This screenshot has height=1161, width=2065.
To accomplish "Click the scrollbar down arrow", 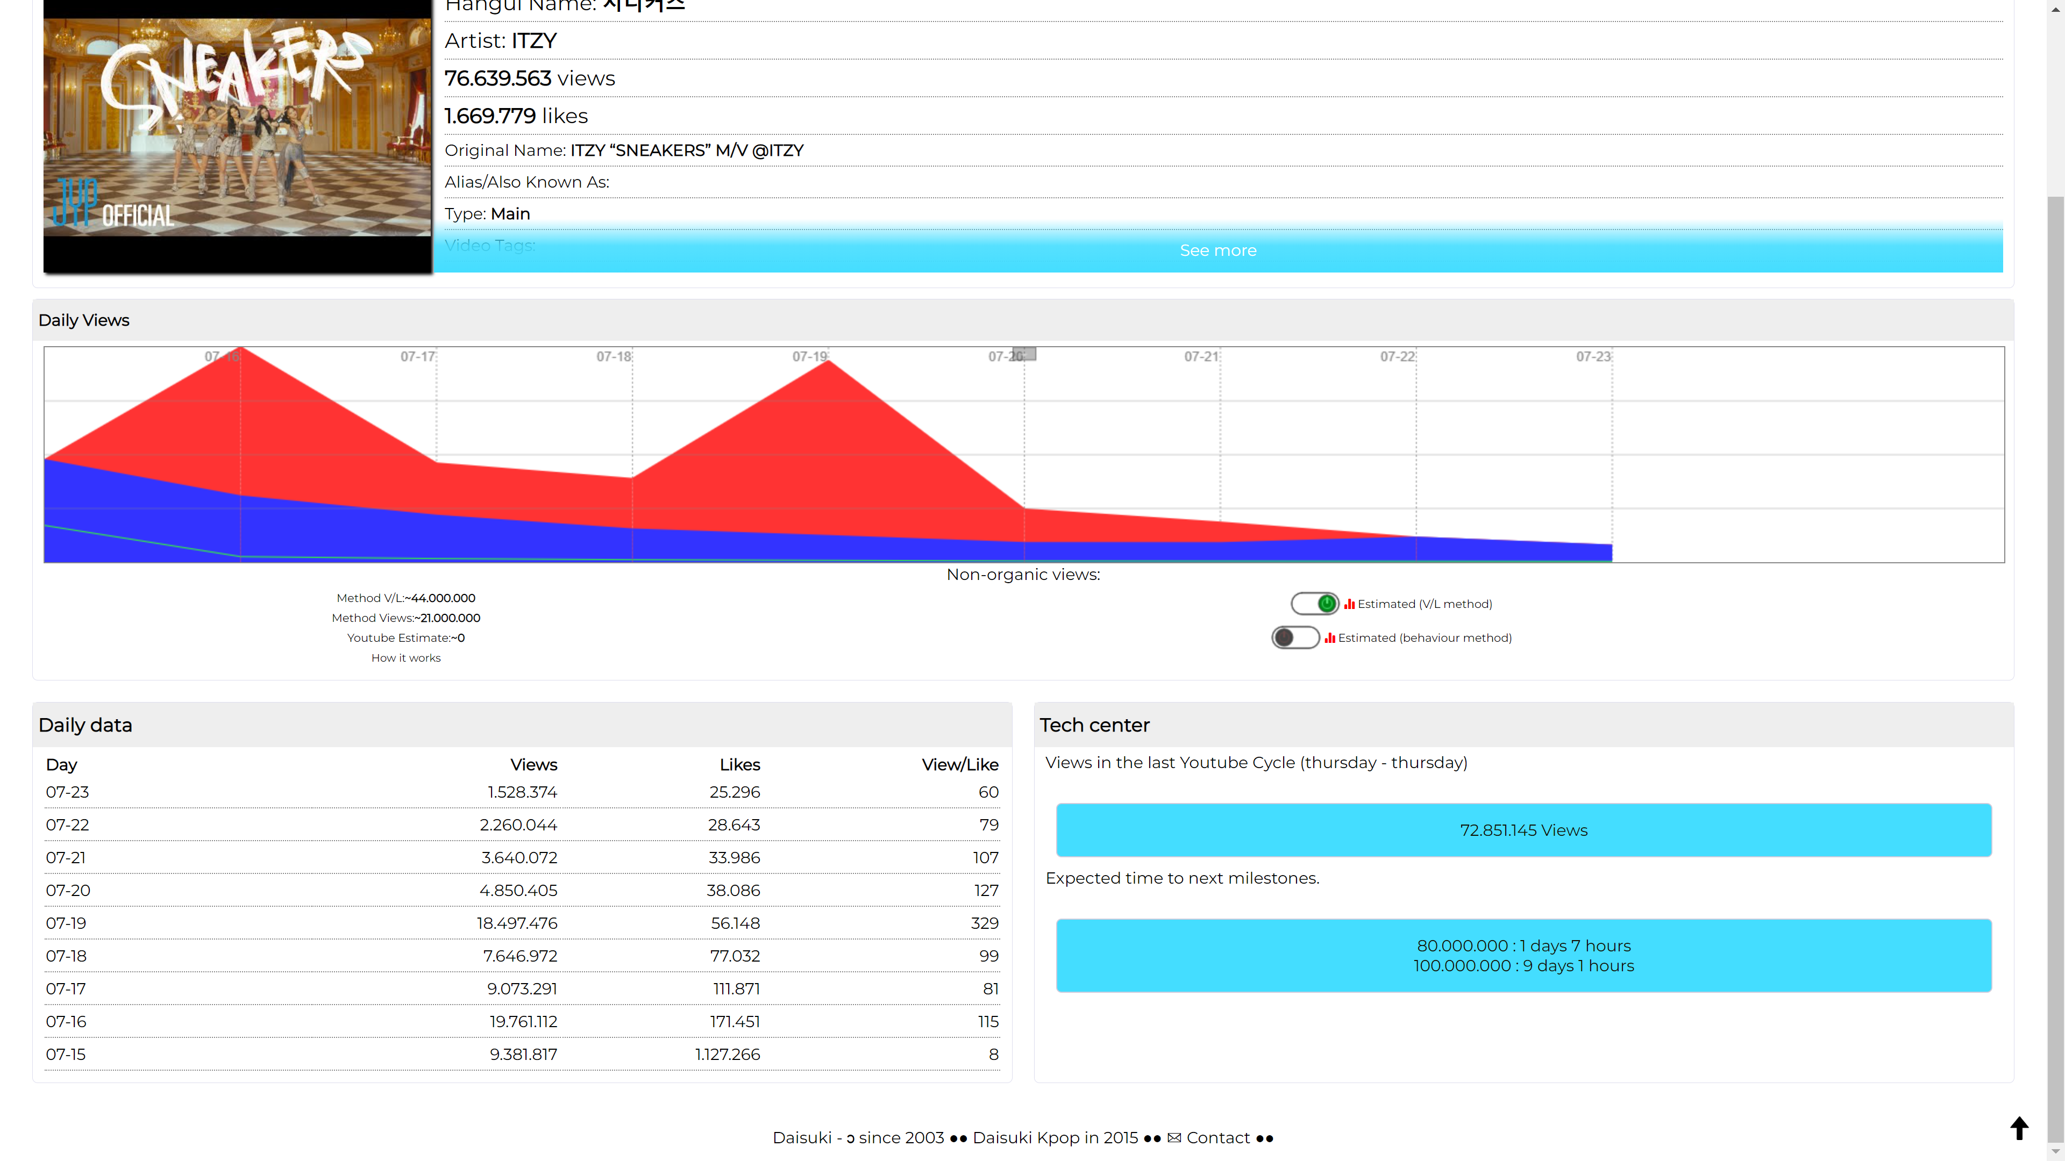I will (2055, 1152).
